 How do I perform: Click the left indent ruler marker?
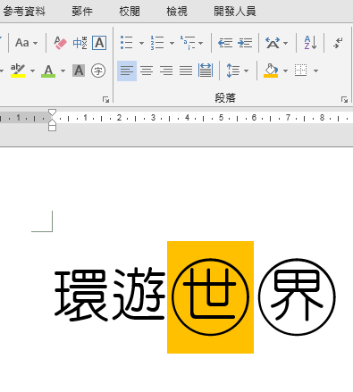(52, 128)
